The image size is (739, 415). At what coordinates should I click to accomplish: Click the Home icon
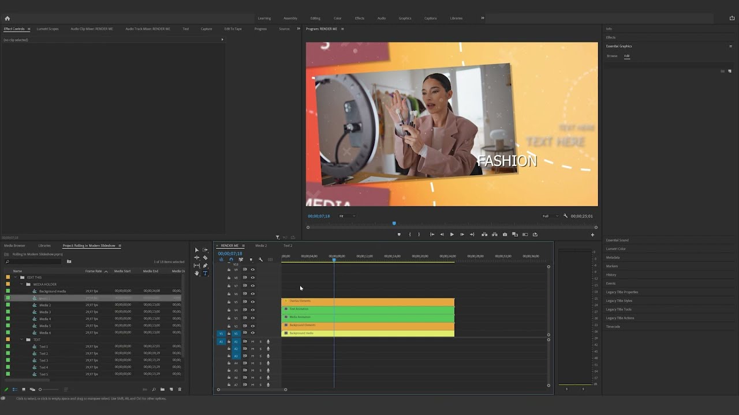(8, 18)
